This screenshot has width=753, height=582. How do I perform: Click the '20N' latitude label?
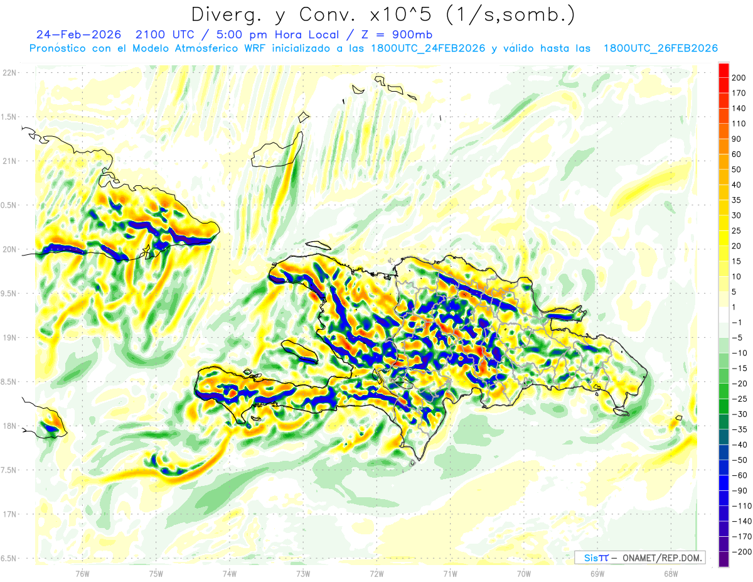click(x=9, y=249)
